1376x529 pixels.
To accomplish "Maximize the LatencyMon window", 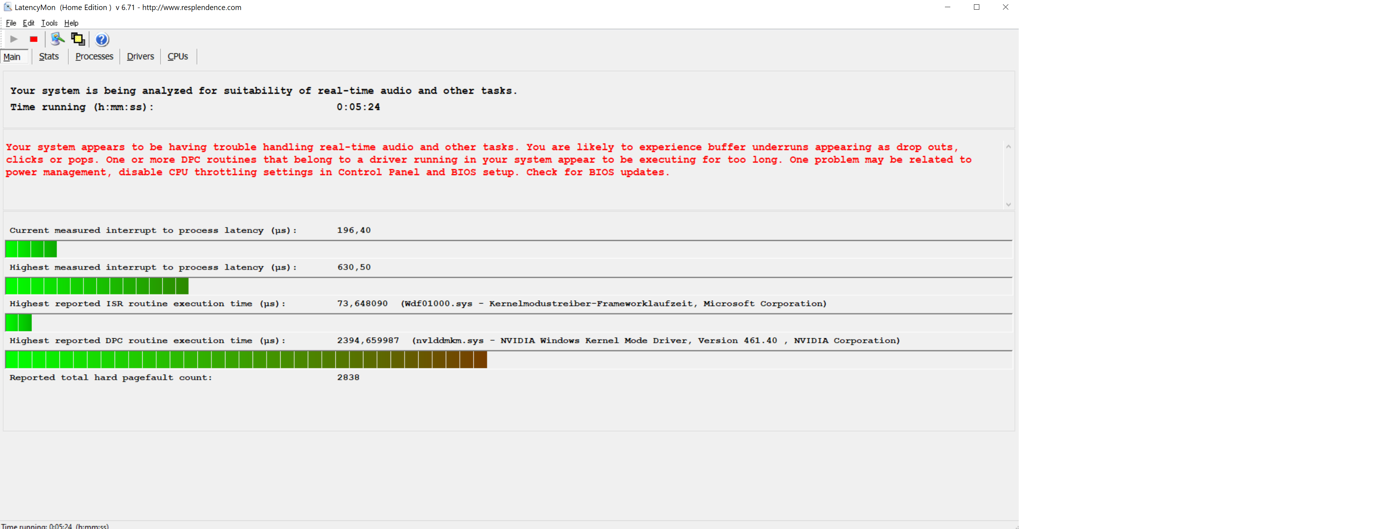I will pos(976,7).
